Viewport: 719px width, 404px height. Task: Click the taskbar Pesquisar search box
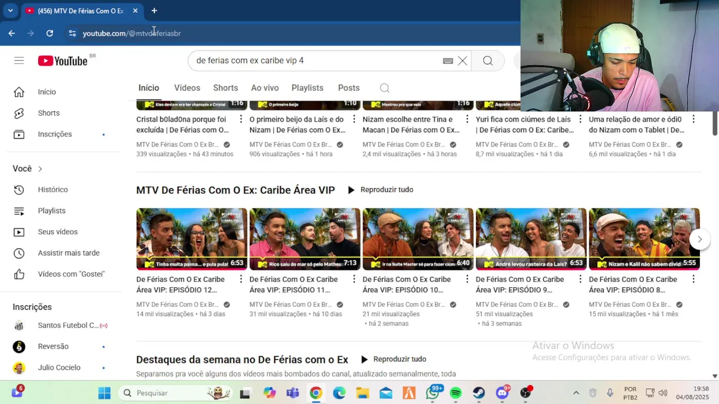[176, 393]
